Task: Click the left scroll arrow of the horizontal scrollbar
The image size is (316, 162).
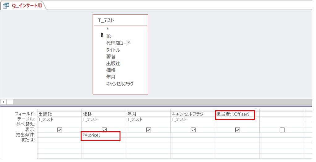Action: pos(4,102)
